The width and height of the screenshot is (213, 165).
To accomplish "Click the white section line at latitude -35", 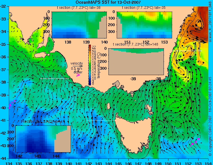I will [187, 51].
